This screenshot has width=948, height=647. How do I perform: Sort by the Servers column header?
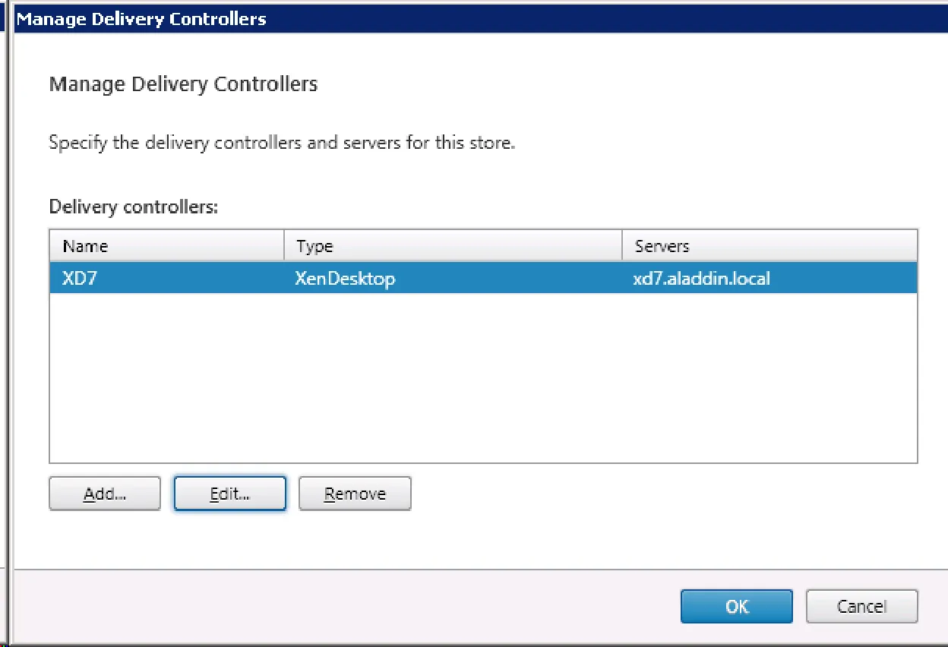[769, 246]
